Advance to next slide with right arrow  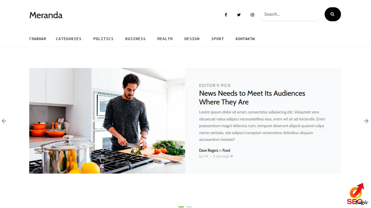pos(366,121)
